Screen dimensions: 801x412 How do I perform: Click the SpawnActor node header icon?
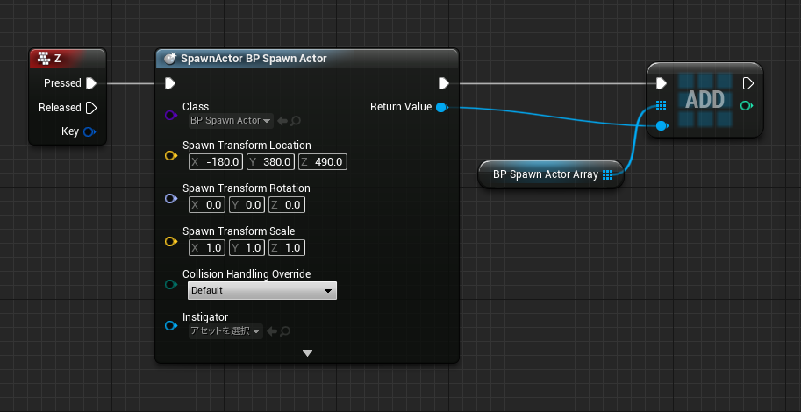(x=170, y=58)
